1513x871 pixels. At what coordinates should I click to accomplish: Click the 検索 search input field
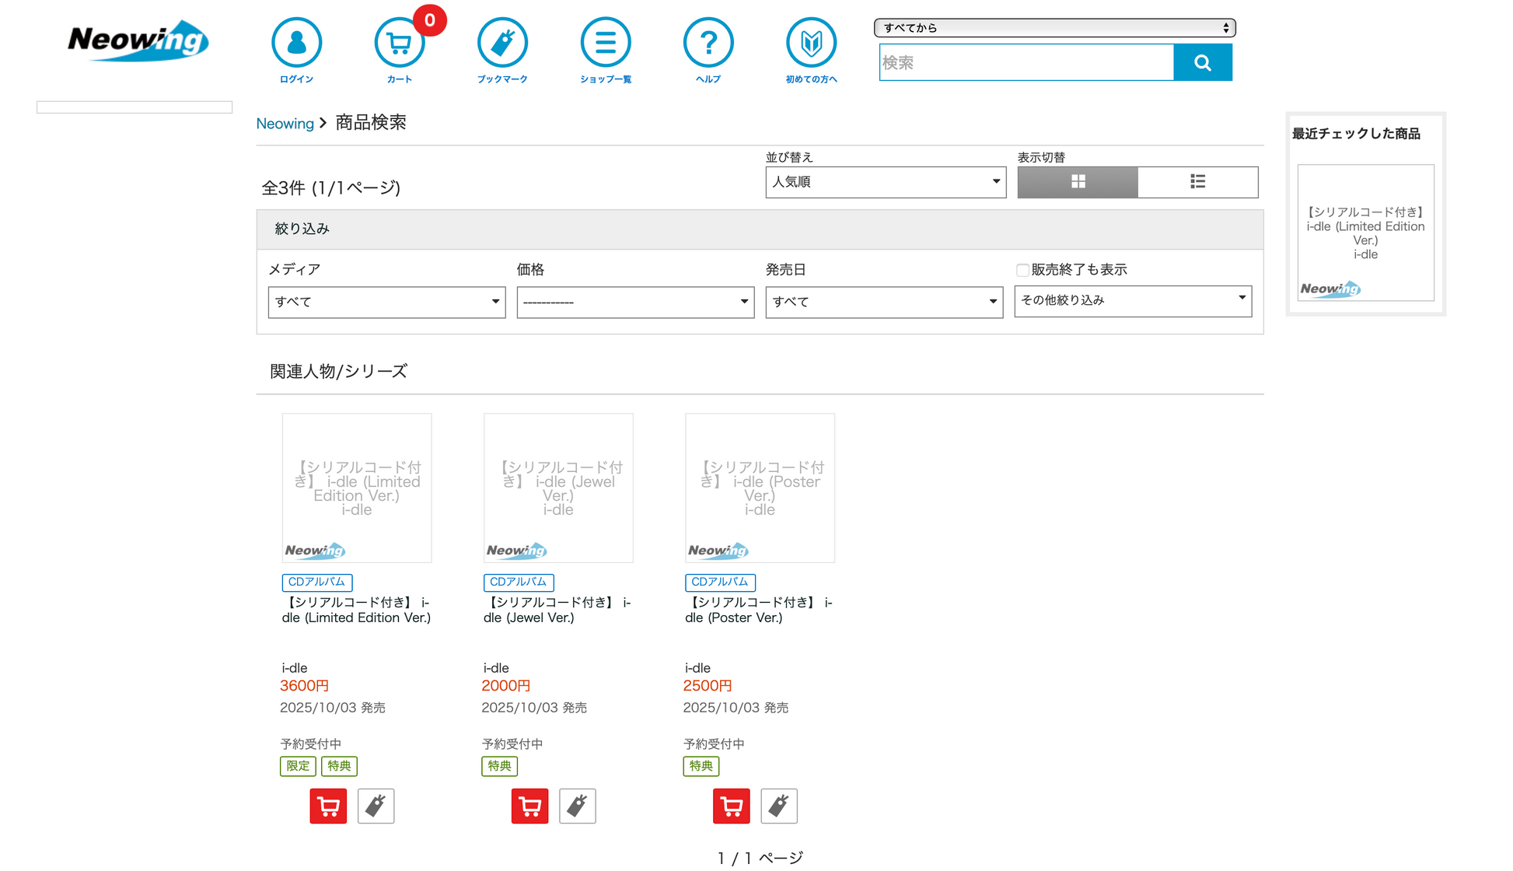click(1026, 62)
